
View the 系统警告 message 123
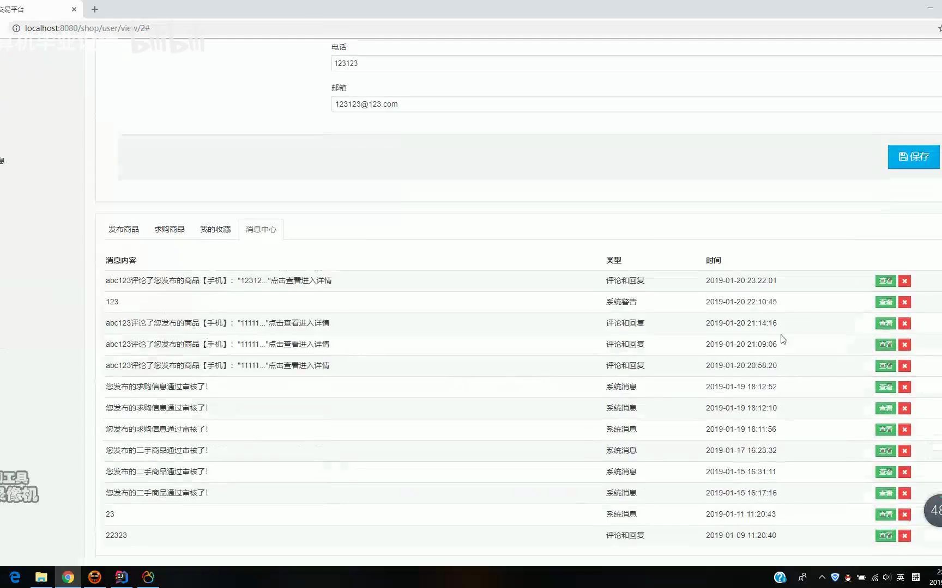pyautogui.click(x=886, y=302)
